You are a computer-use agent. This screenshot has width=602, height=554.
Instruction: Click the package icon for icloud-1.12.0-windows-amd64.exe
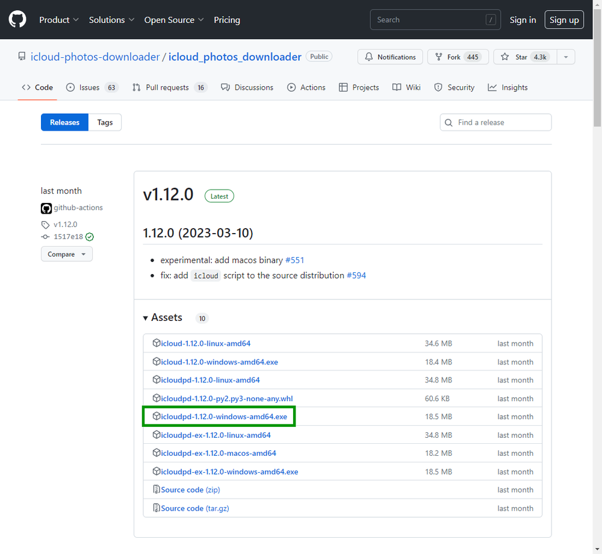click(157, 361)
